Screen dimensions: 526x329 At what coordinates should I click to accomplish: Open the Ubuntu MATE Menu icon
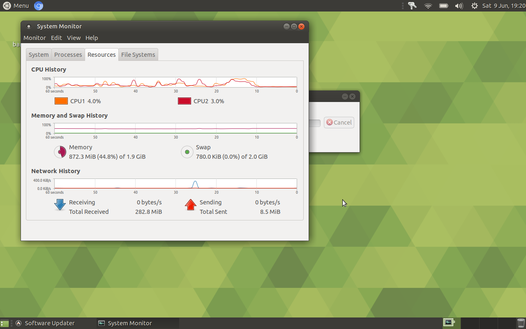coord(7,6)
